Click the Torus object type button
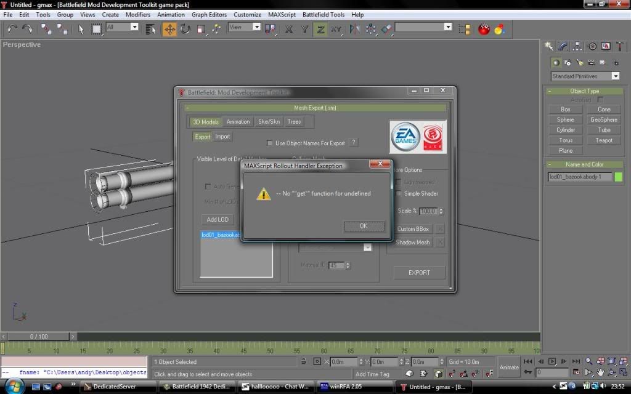Screen dimensions: 631x394 (x=566, y=140)
